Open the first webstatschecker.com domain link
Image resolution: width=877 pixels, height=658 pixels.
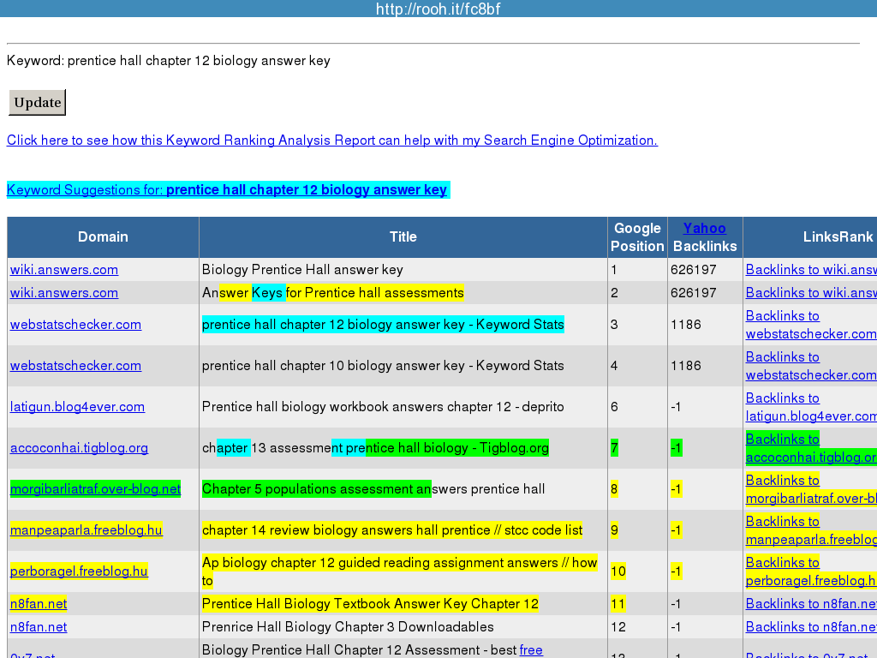(x=75, y=325)
